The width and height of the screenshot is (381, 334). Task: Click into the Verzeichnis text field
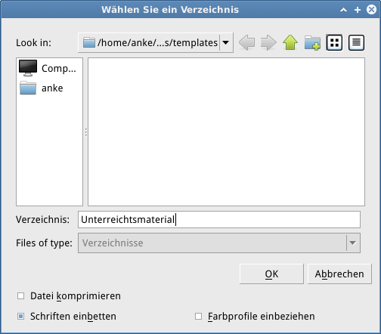(x=219, y=219)
